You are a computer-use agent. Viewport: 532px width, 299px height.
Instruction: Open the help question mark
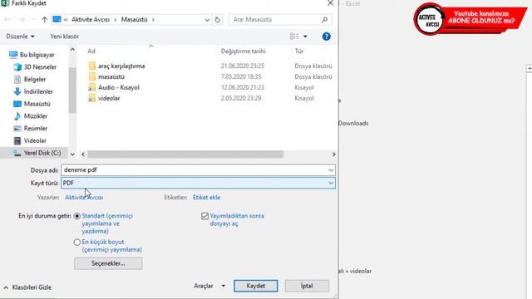[327, 37]
